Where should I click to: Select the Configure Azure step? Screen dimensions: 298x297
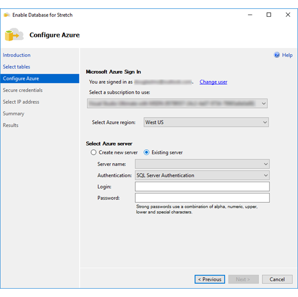[x=39, y=79]
